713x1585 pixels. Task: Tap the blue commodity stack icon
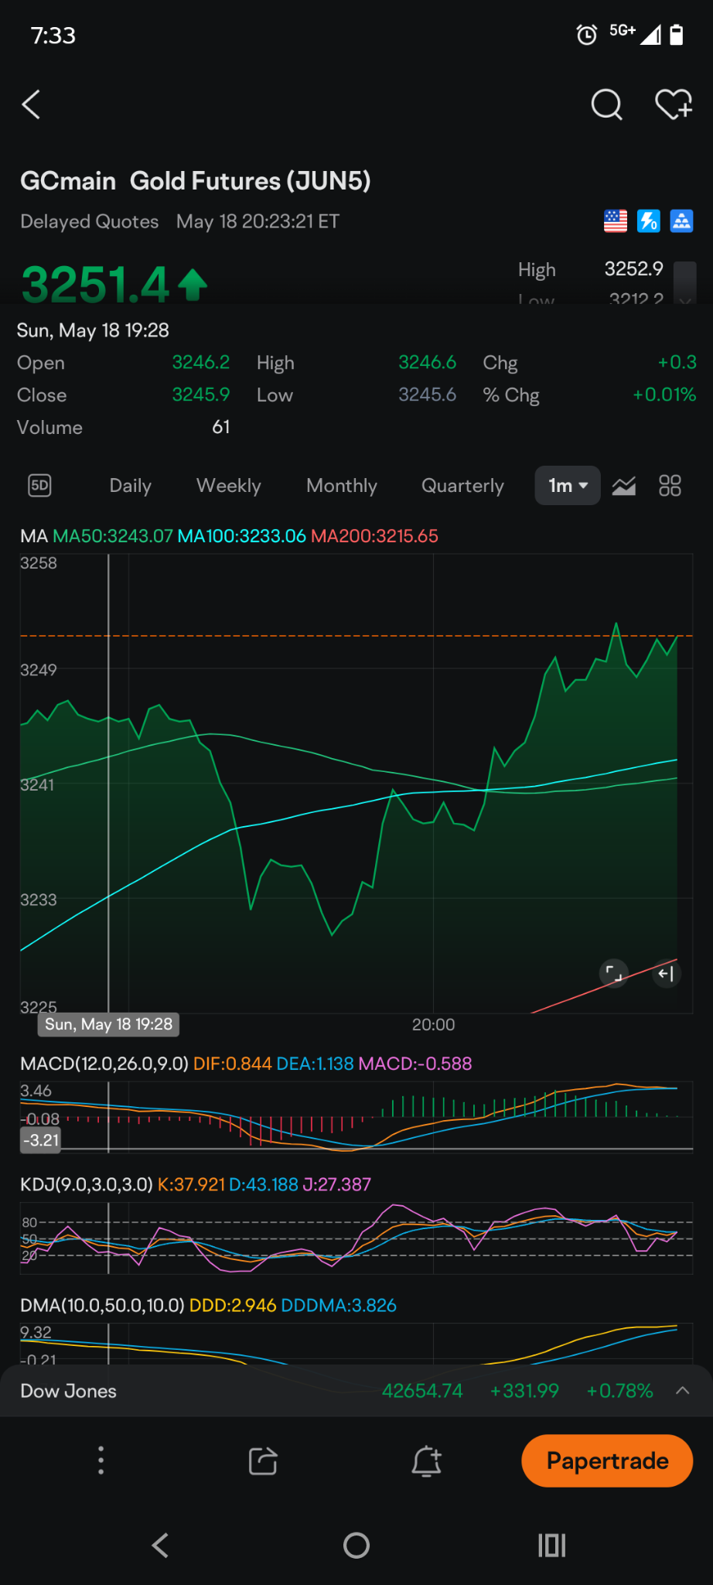point(681,221)
